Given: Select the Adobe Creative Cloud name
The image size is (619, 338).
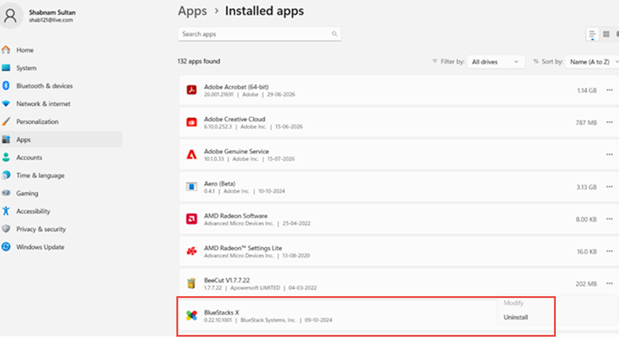Looking at the screenshot, I should click(234, 119).
